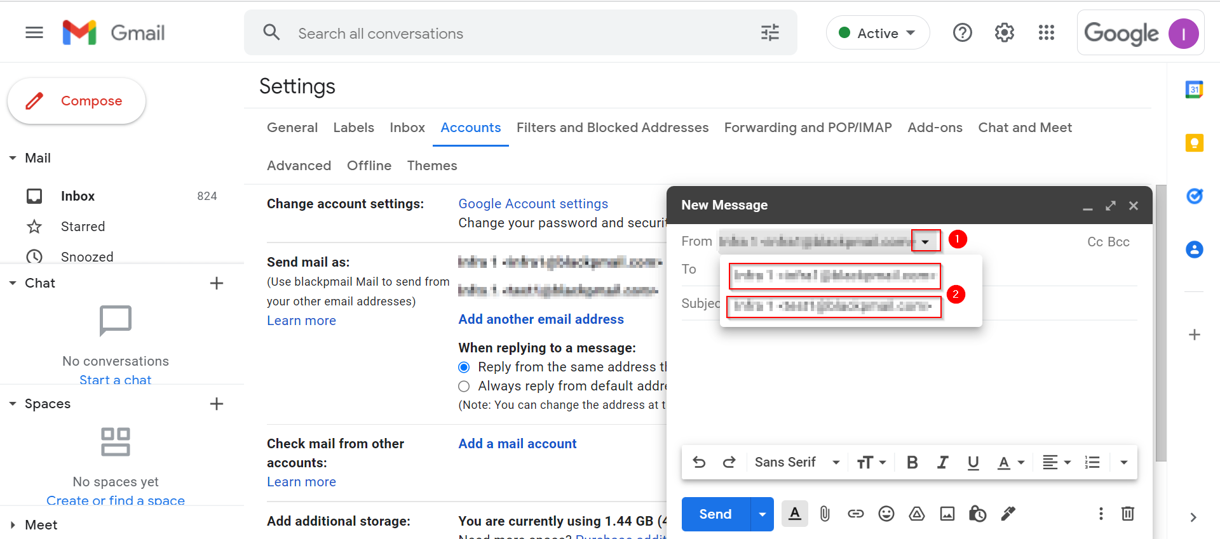Screen dimensions: 1220x539
Task: Insert files using Google Drive icon
Action: (x=916, y=514)
